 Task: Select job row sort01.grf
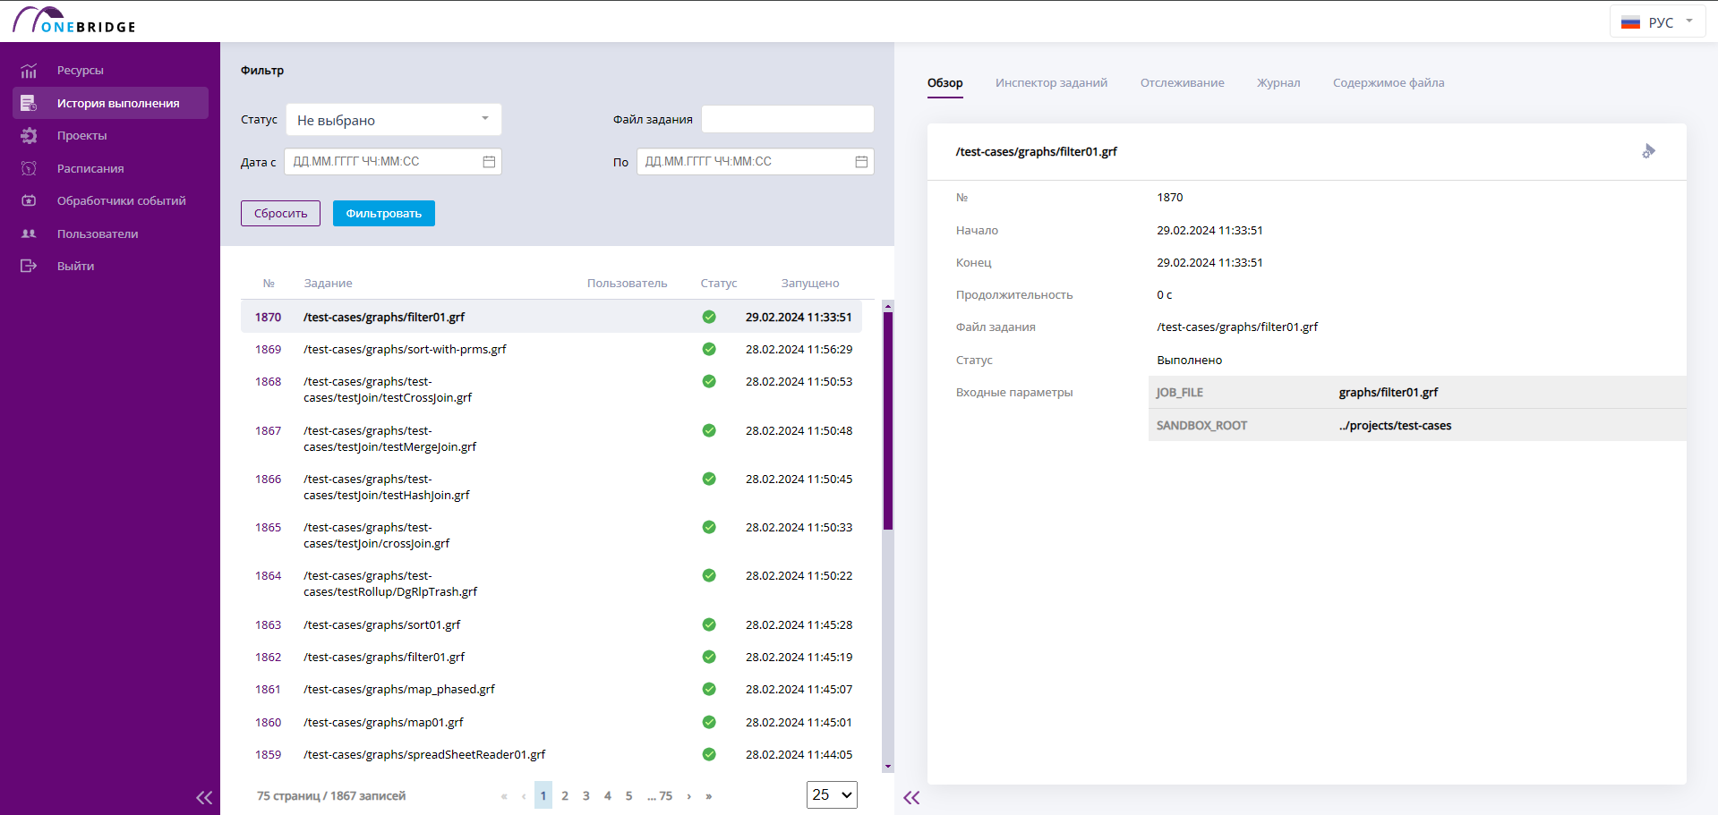tap(551, 624)
